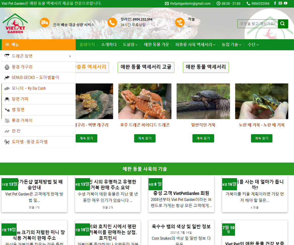Click the Vietpetgardentv@gmail.com email link
Screen dimensions: 294x245
coord(190,4)
